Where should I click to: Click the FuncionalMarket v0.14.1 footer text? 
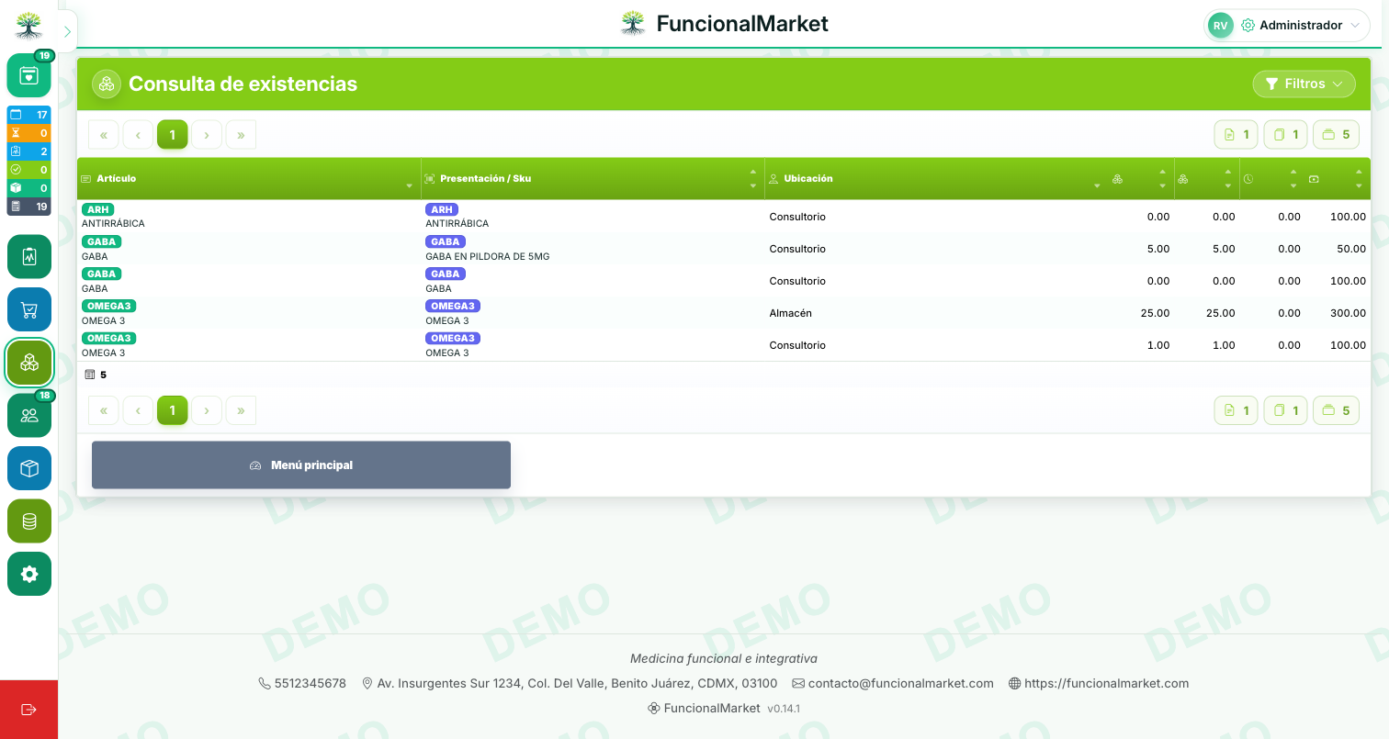pos(724,708)
